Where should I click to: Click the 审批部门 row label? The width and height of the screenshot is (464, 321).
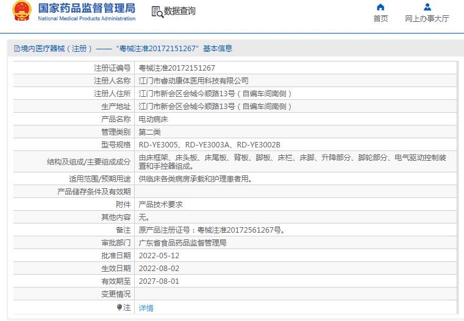point(116,242)
